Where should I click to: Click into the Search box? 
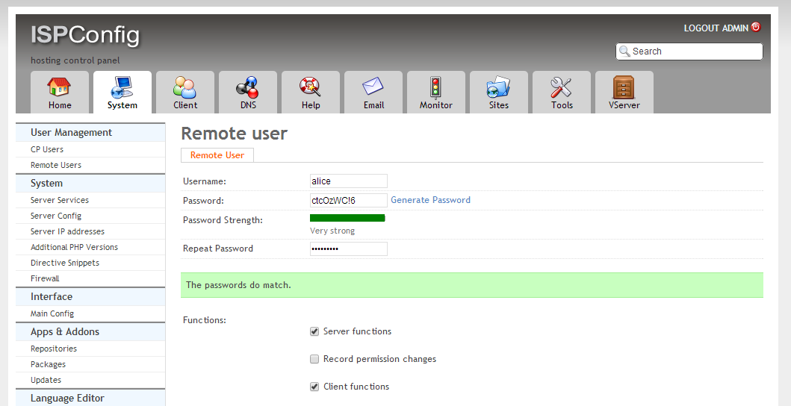point(689,51)
